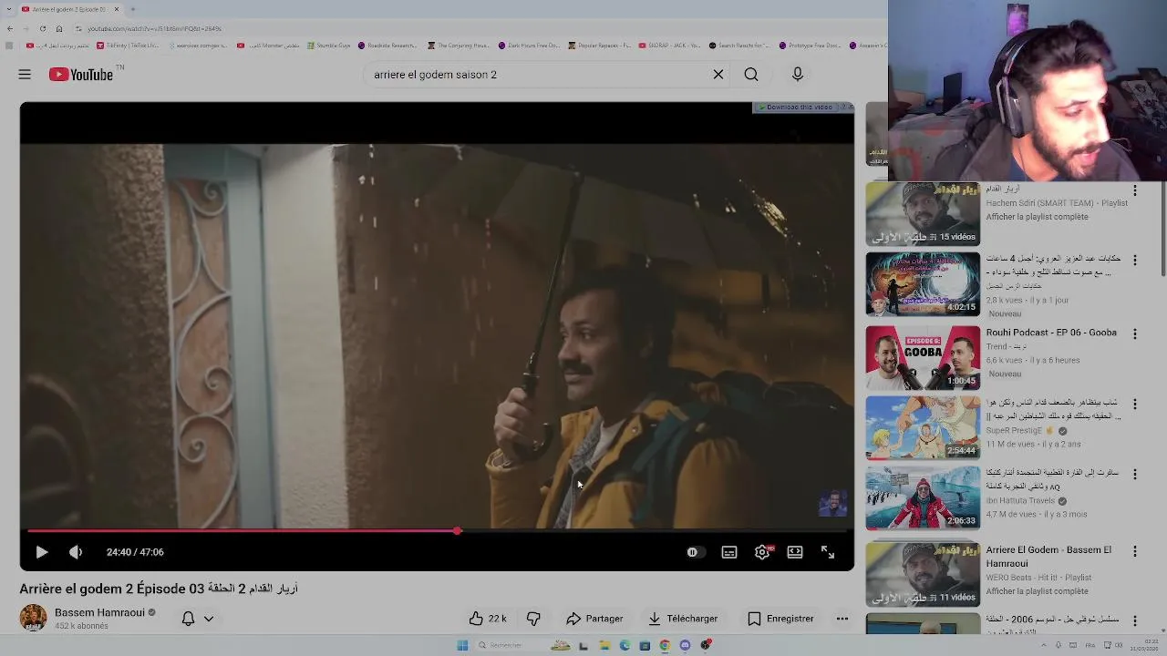This screenshot has height=656, width=1167.
Task: Toggle subtitles/closed captions button
Action: (x=729, y=552)
